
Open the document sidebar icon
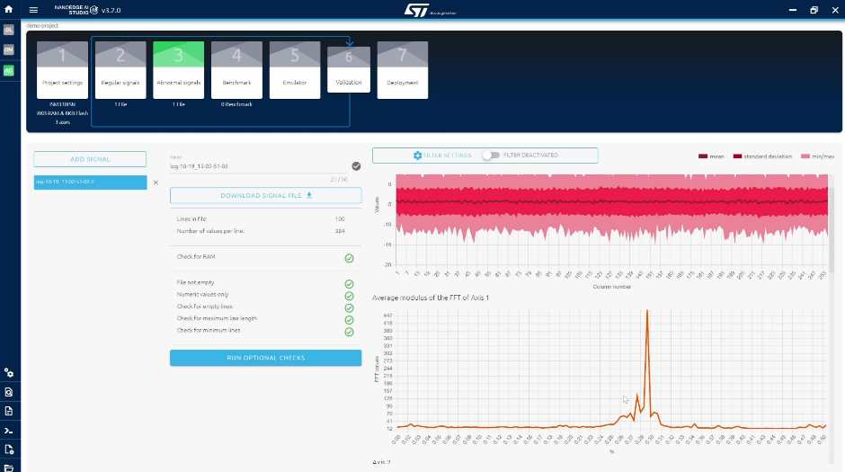[9, 411]
